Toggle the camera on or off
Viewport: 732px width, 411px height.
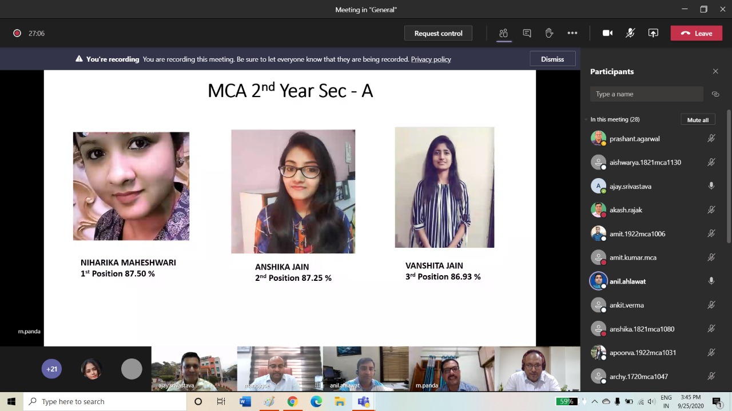[607, 33]
